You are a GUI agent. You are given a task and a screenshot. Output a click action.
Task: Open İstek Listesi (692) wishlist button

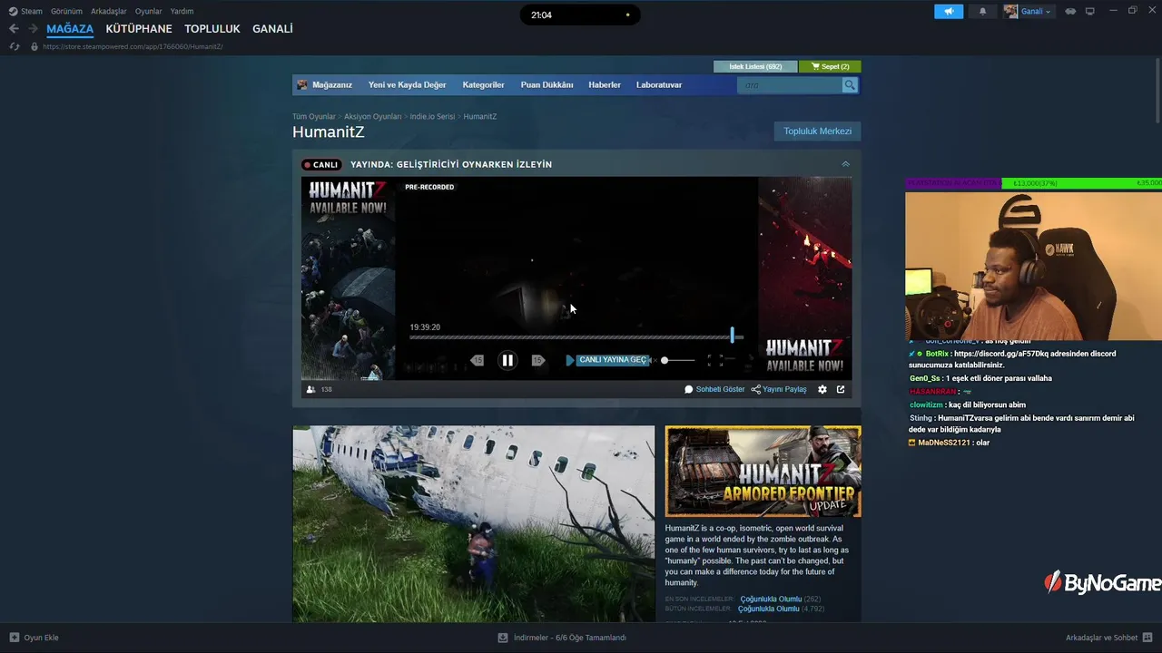point(755,66)
